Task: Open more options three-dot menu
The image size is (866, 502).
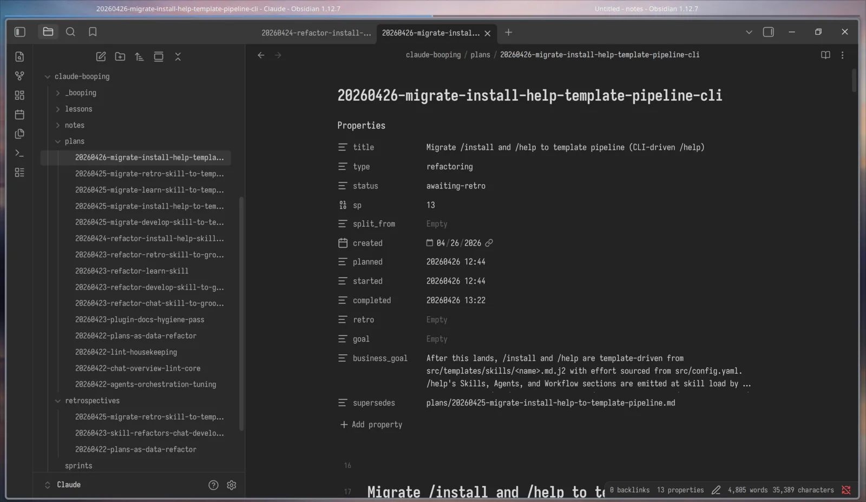Action: 842,55
